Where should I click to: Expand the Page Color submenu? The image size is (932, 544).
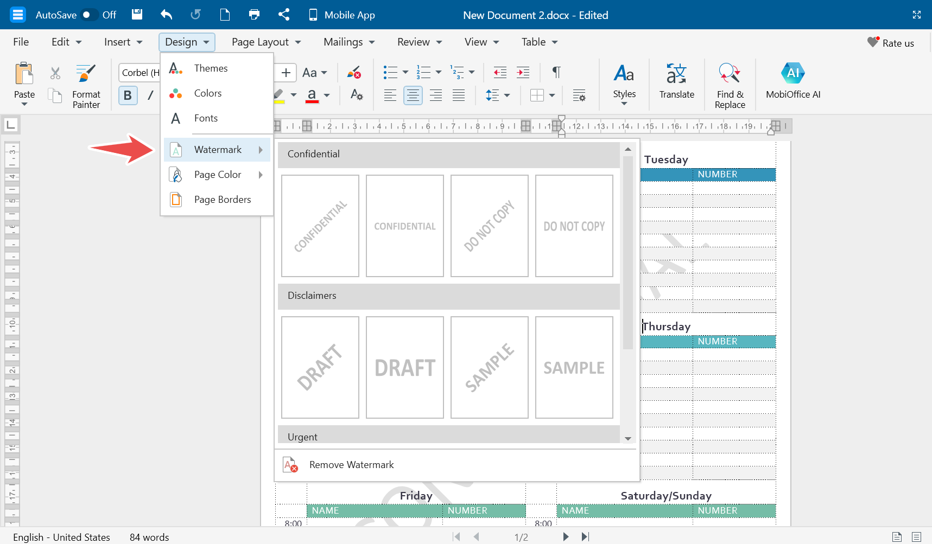pos(217,175)
